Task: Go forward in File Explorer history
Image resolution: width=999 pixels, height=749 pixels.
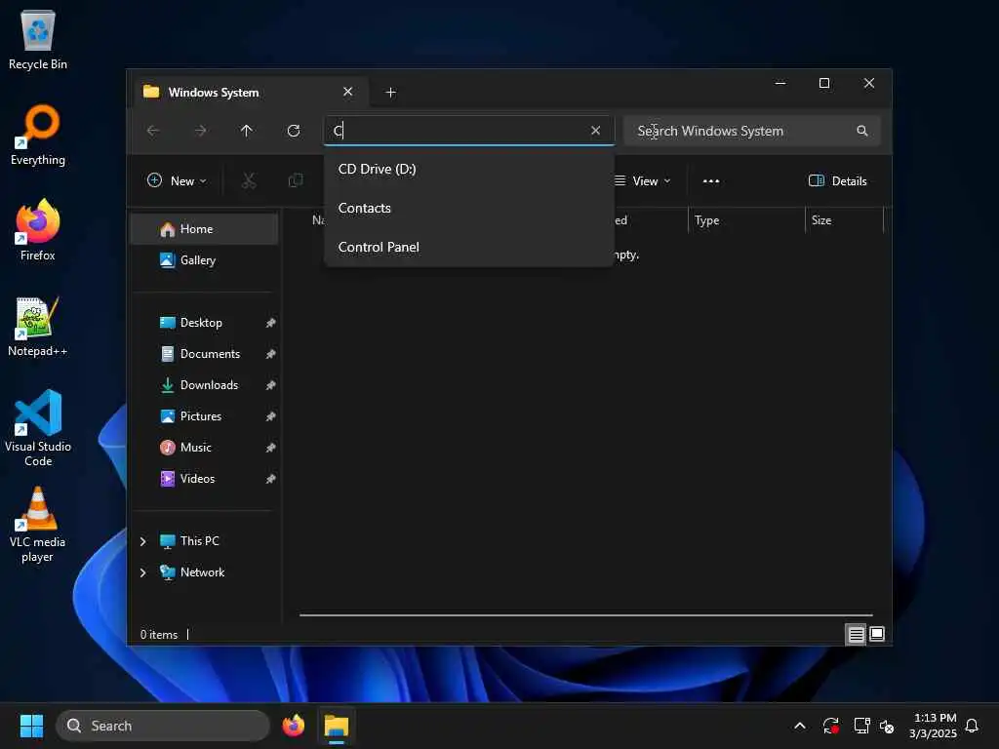Action: tap(200, 131)
